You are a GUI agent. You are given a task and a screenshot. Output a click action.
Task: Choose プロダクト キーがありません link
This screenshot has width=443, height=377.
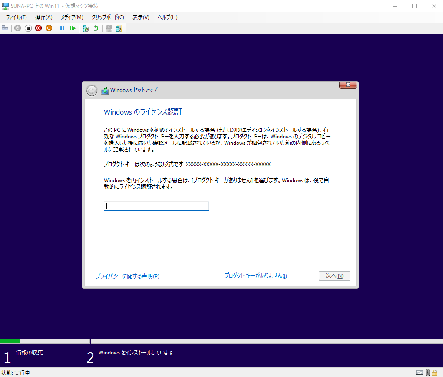pos(256,275)
